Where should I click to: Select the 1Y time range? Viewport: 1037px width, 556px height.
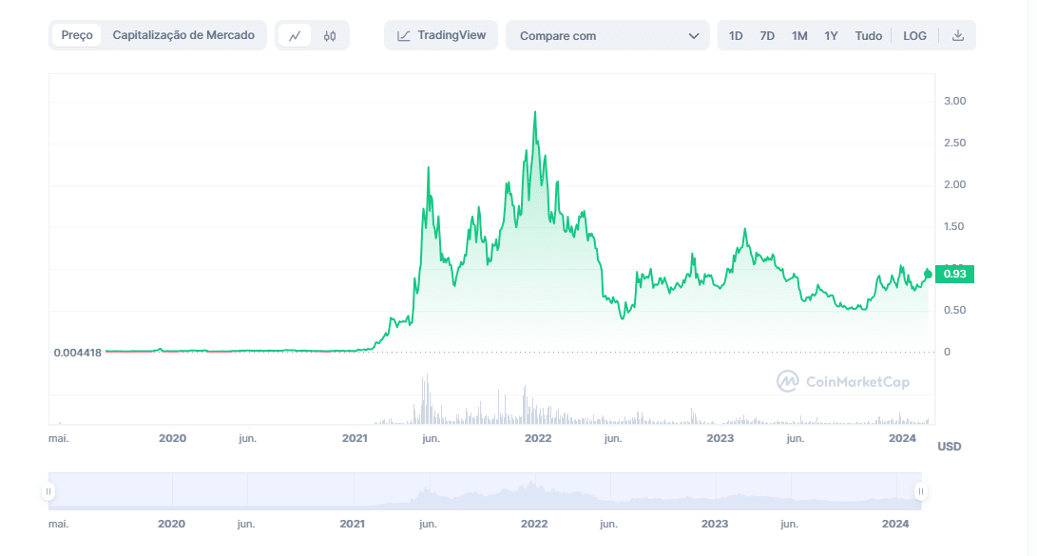click(x=831, y=36)
